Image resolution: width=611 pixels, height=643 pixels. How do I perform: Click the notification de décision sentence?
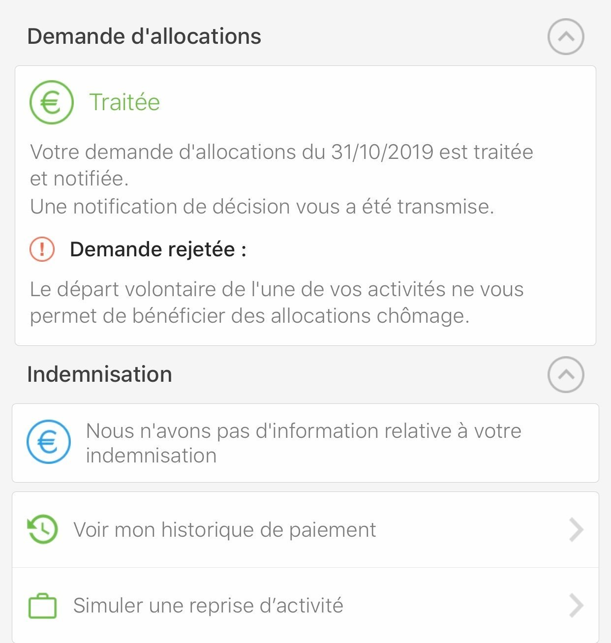pyautogui.click(x=262, y=207)
